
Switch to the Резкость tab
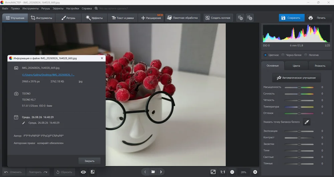click(320, 66)
